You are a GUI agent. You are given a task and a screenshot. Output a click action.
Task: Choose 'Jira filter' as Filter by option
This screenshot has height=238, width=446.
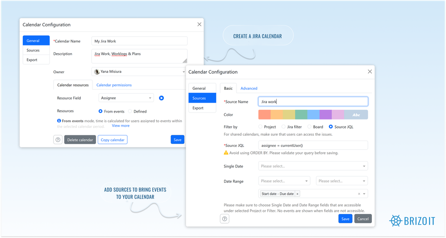pyautogui.click(x=283, y=127)
